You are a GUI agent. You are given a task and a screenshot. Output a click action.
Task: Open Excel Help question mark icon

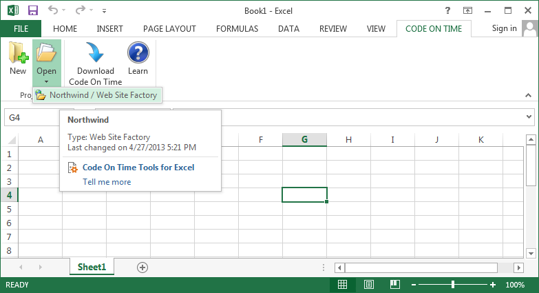(x=447, y=10)
